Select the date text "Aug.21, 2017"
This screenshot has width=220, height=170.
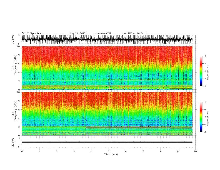(77, 33)
